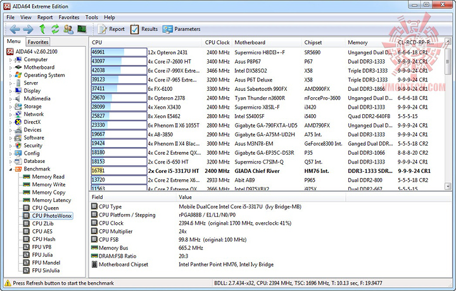Open the File menu

coord(11,18)
